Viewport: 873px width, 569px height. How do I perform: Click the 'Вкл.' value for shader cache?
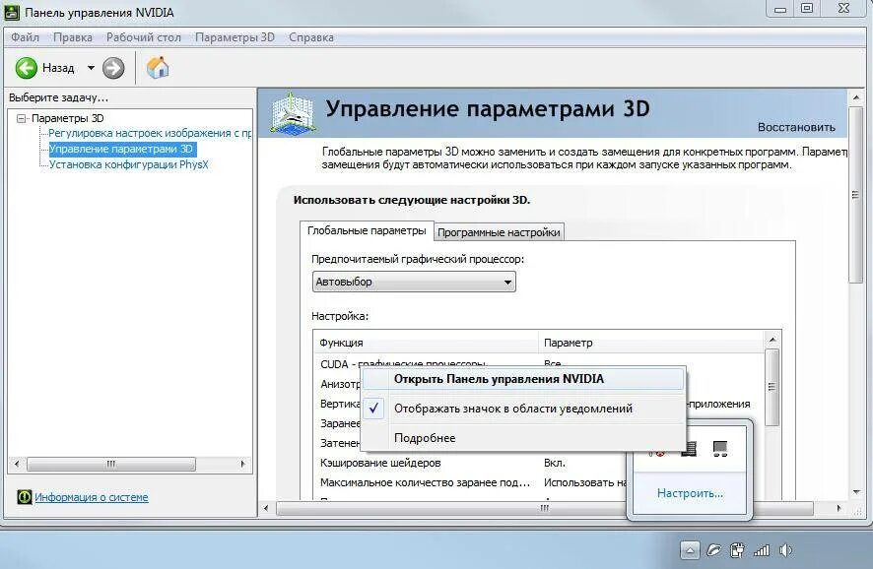coord(555,463)
